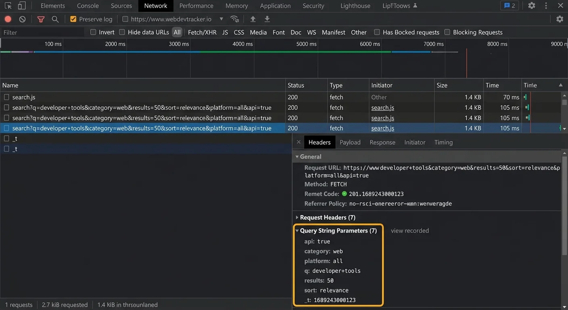
Task: Check Has Blocked requests option
Action: tap(377, 32)
